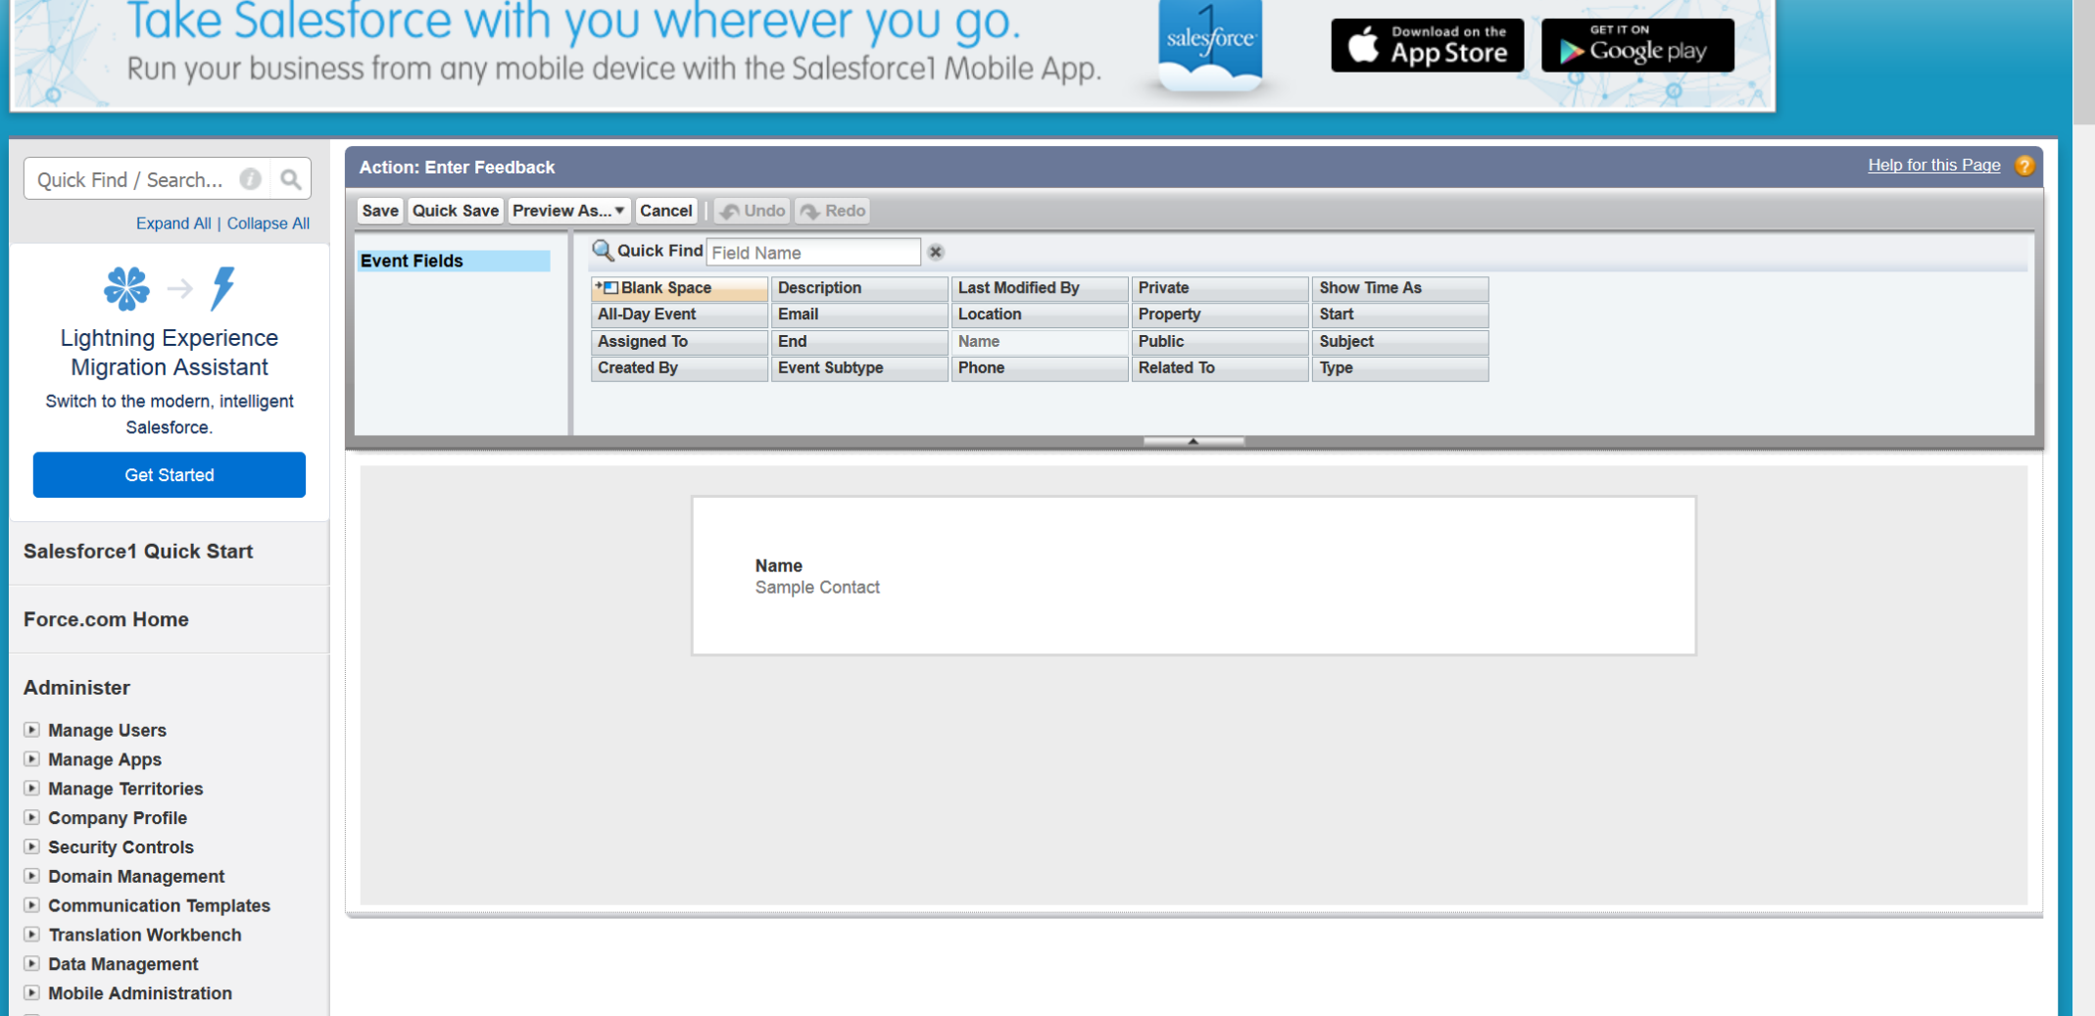Expand the Mobile Administration section
Image resolution: width=2095 pixels, height=1016 pixels.
[32, 993]
